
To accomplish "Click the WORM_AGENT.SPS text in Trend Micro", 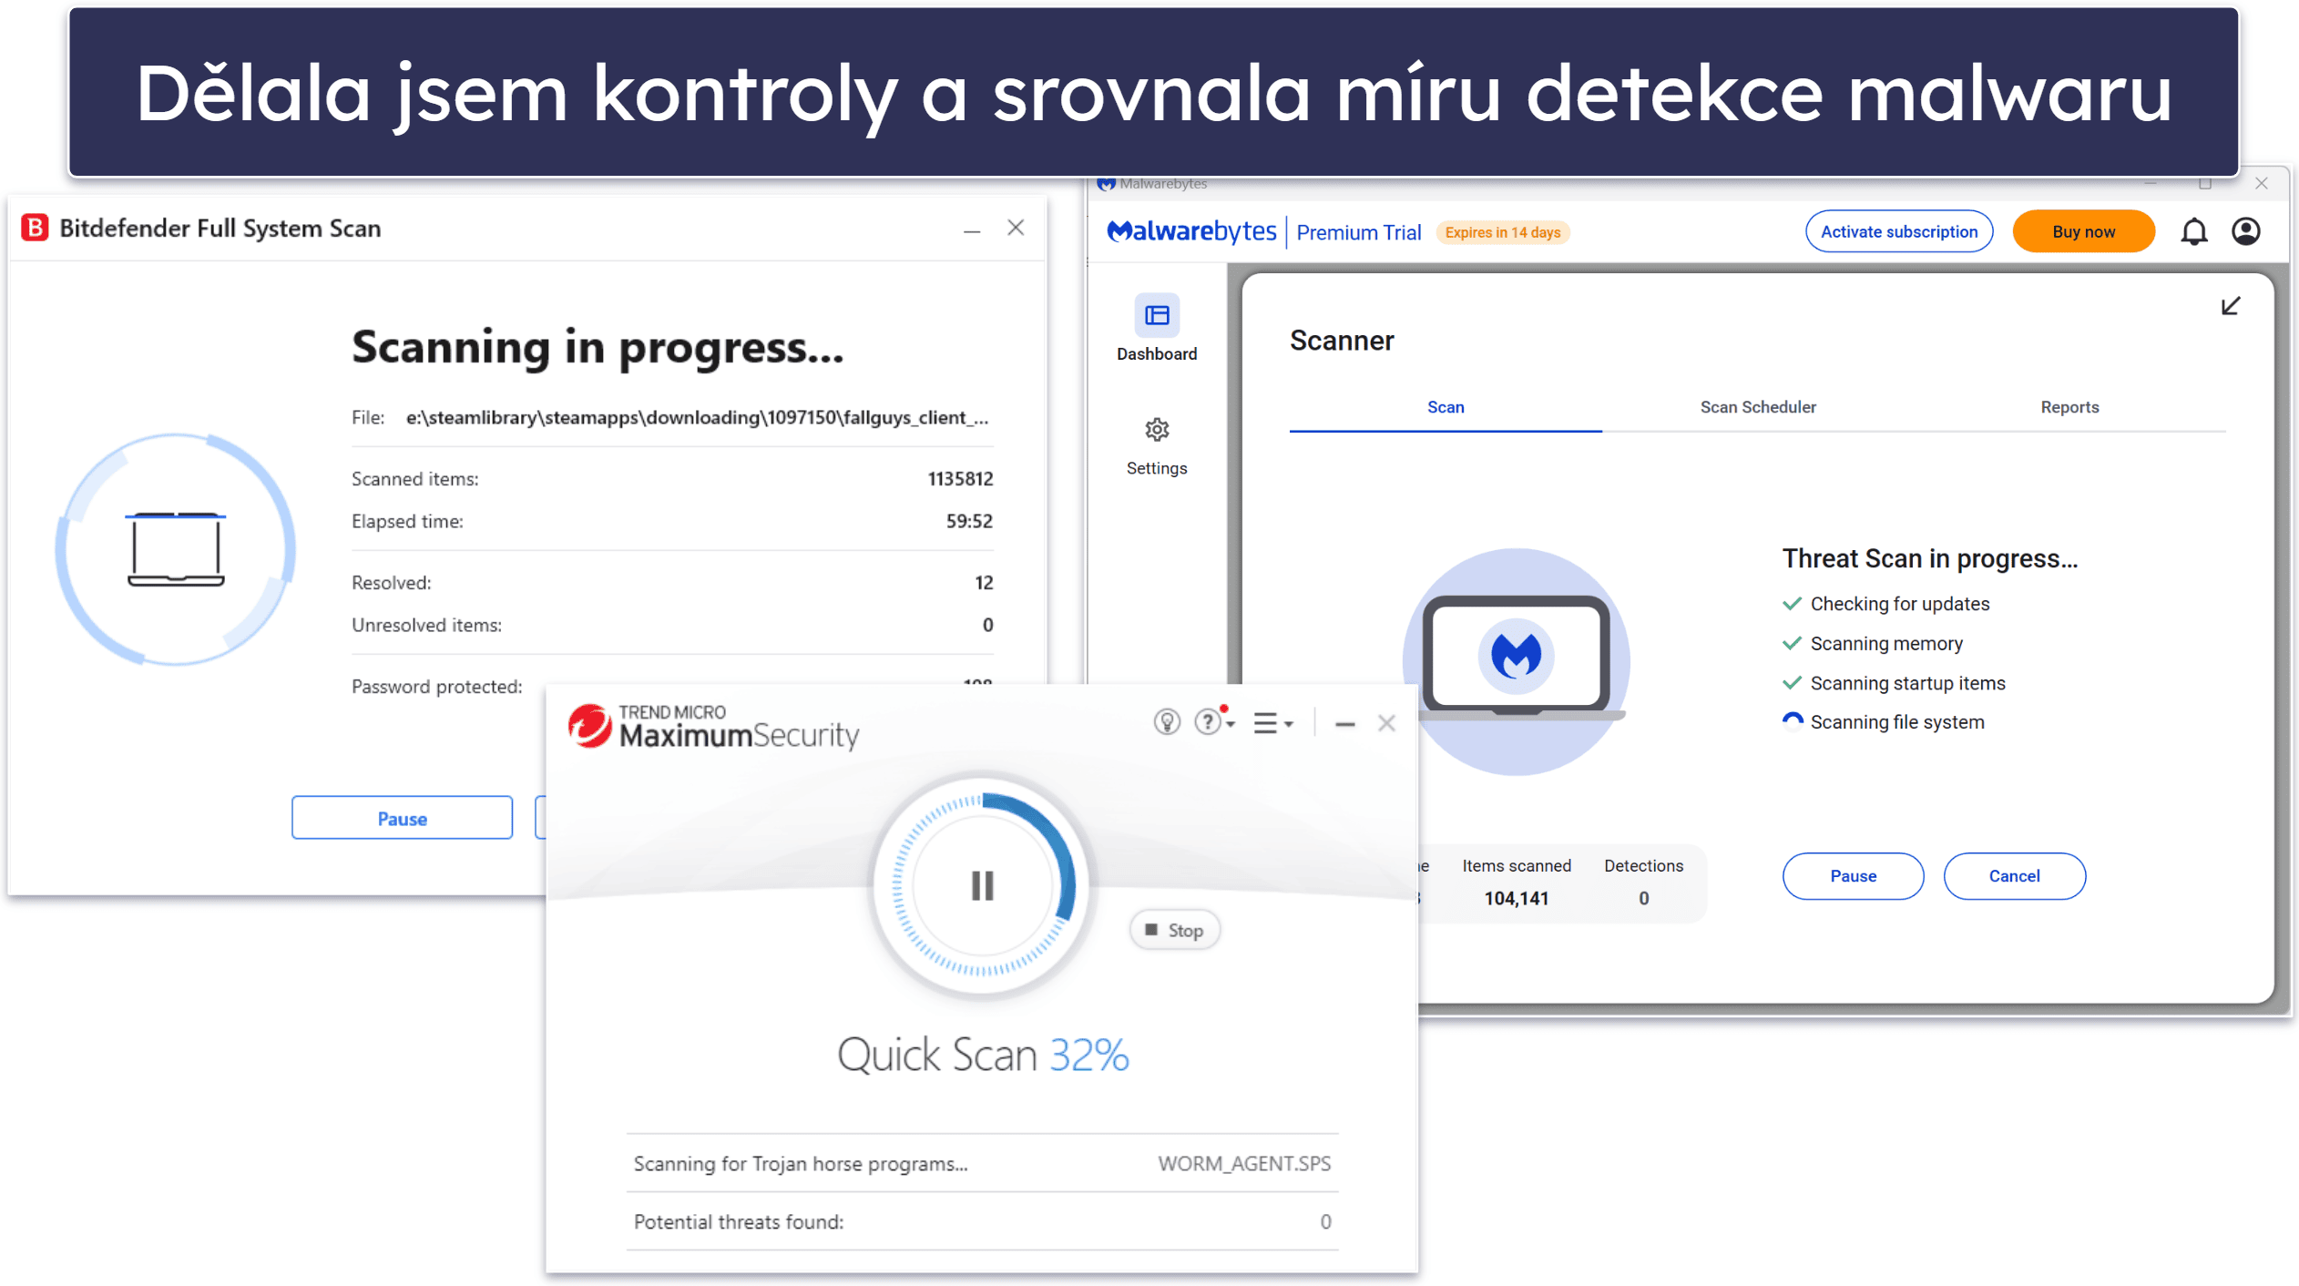I will (1243, 1164).
